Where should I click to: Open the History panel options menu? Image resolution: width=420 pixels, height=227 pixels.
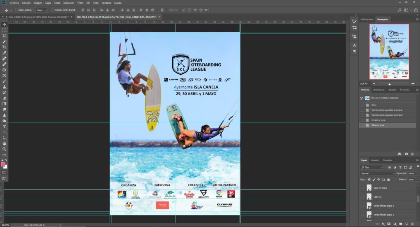(417, 90)
